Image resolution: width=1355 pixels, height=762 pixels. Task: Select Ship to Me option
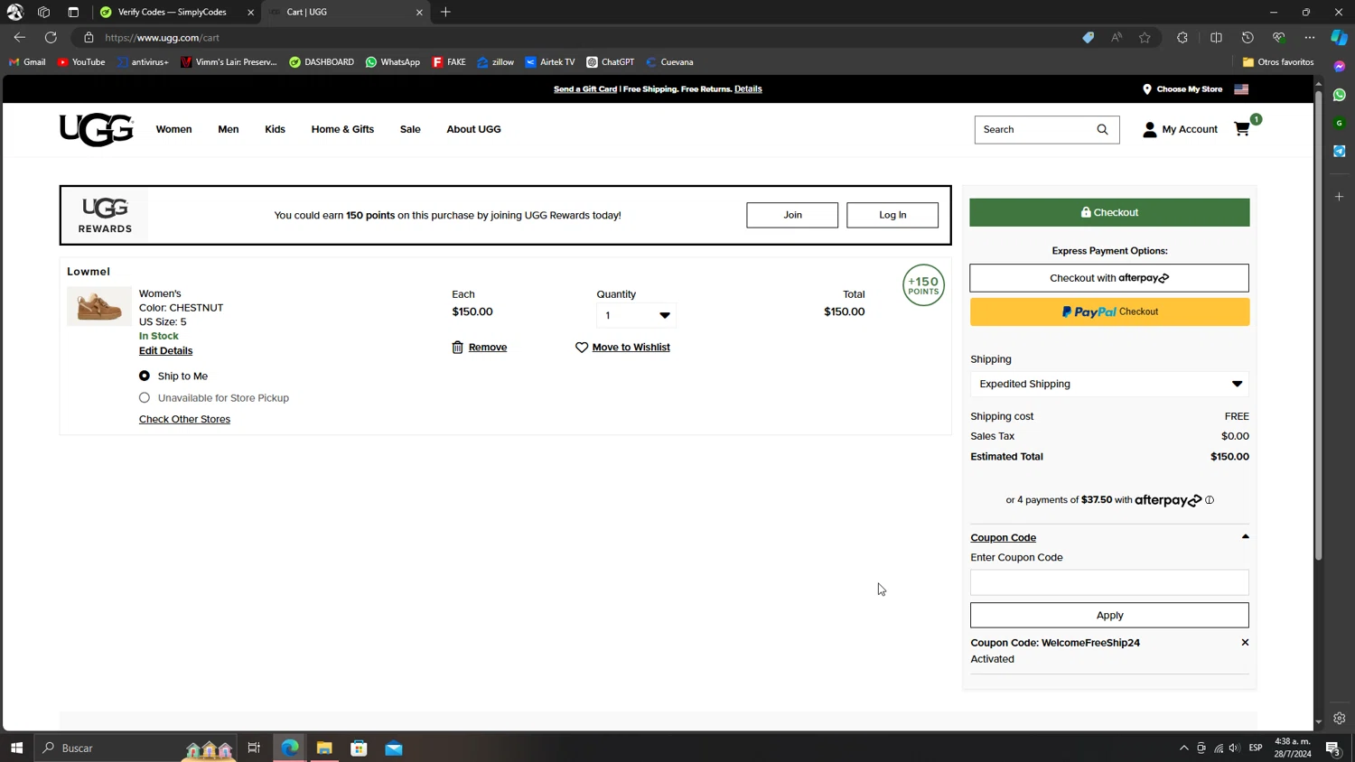click(145, 376)
